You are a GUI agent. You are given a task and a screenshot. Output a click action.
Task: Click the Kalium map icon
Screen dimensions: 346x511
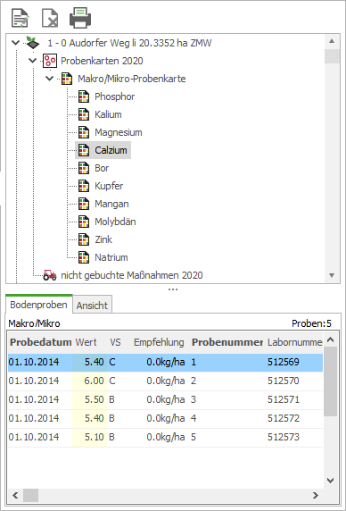coord(84,114)
